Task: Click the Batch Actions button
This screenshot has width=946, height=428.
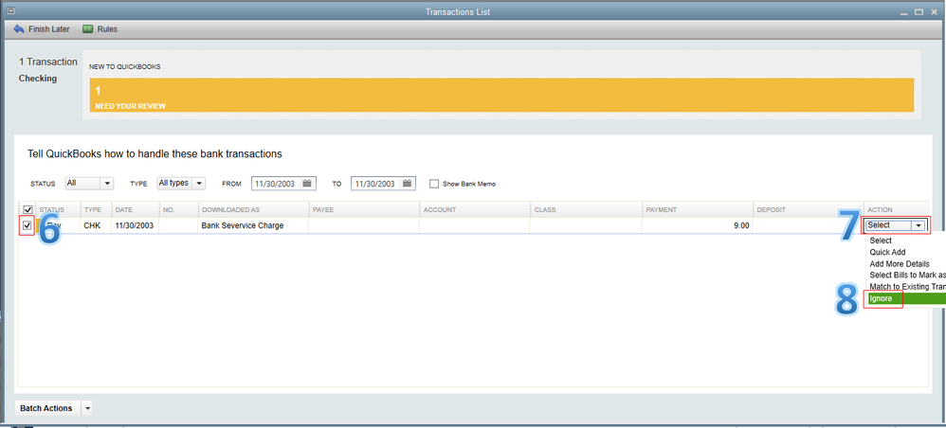Action: [x=46, y=408]
